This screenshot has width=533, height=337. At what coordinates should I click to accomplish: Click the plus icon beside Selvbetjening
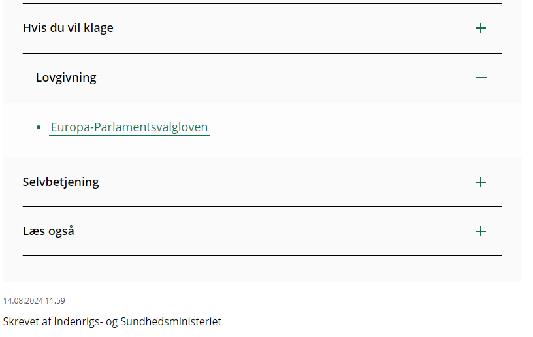(481, 182)
